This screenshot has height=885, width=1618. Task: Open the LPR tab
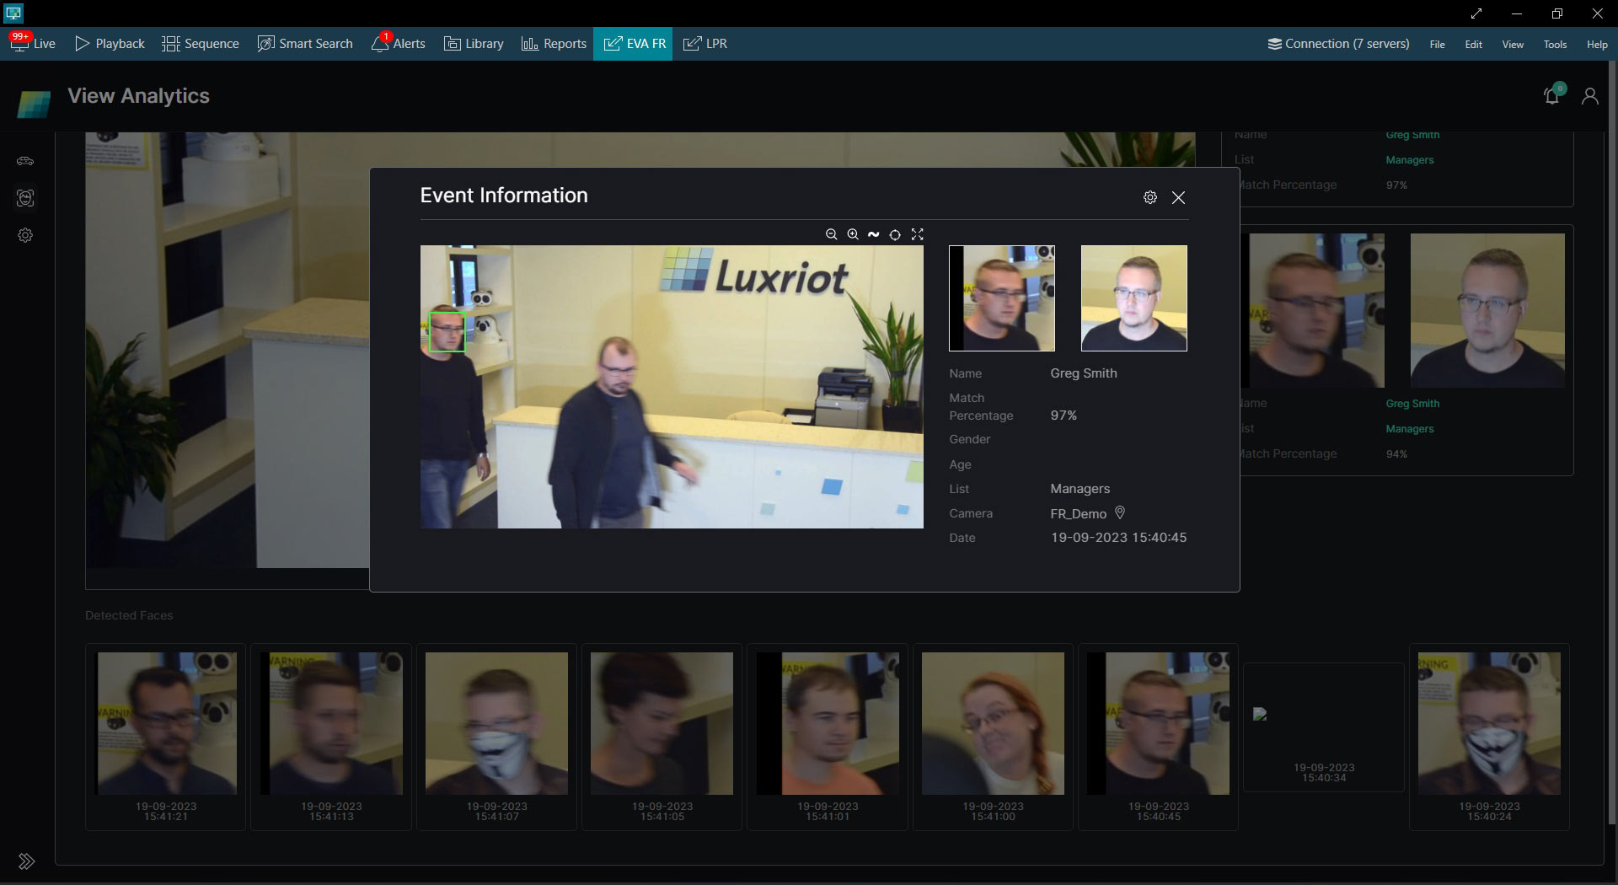[x=705, y=44]
